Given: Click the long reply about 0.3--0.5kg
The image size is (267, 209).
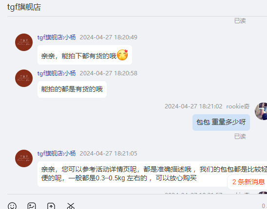Looking at the screenshot, I should point(152,174).
